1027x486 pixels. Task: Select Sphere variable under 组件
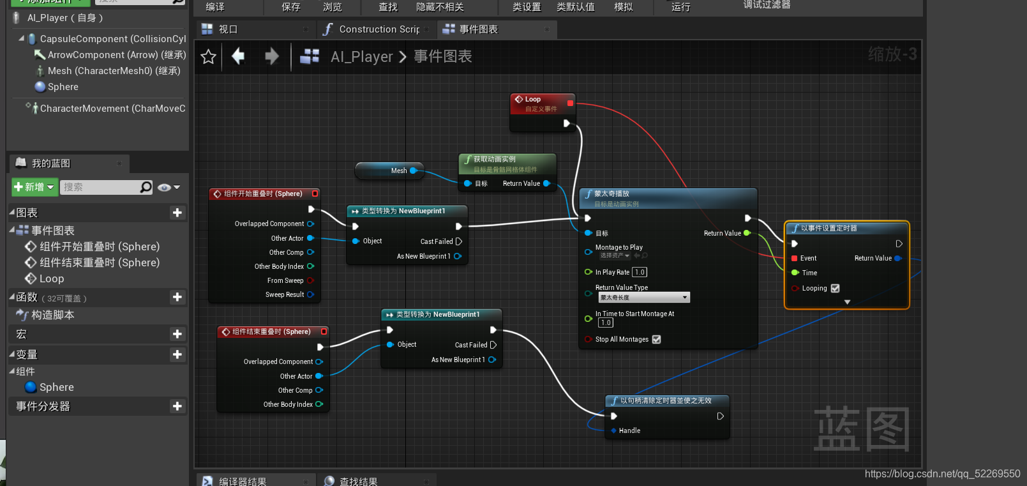[x=57, y=387]
